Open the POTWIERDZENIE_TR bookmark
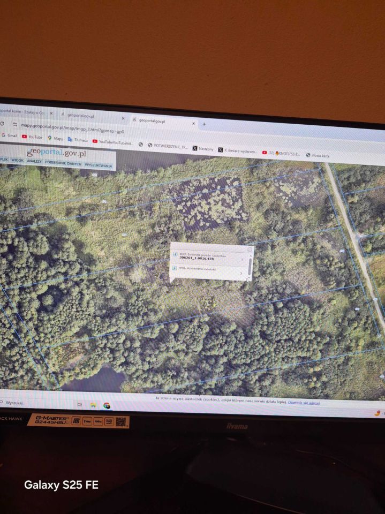This screenshot has height=514, width=385. click(x=168, y=146)
